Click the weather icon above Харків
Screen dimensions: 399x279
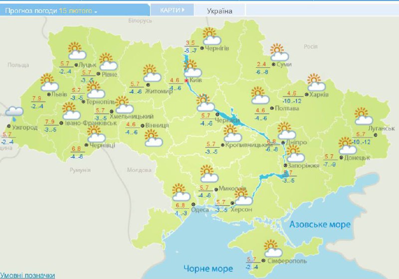(x=315, y=83)
